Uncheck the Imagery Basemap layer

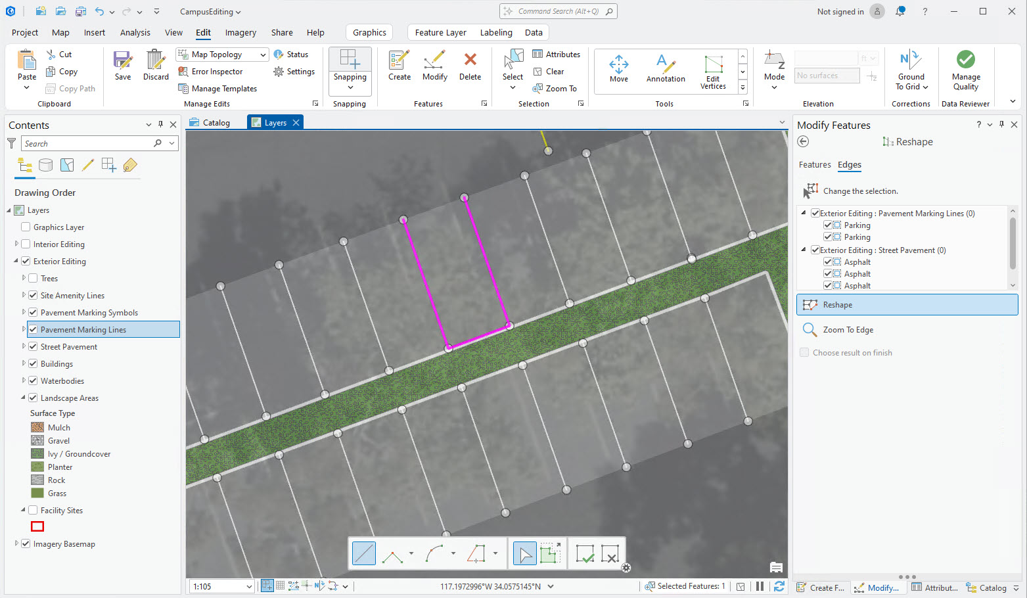click(x=26, y=544)
